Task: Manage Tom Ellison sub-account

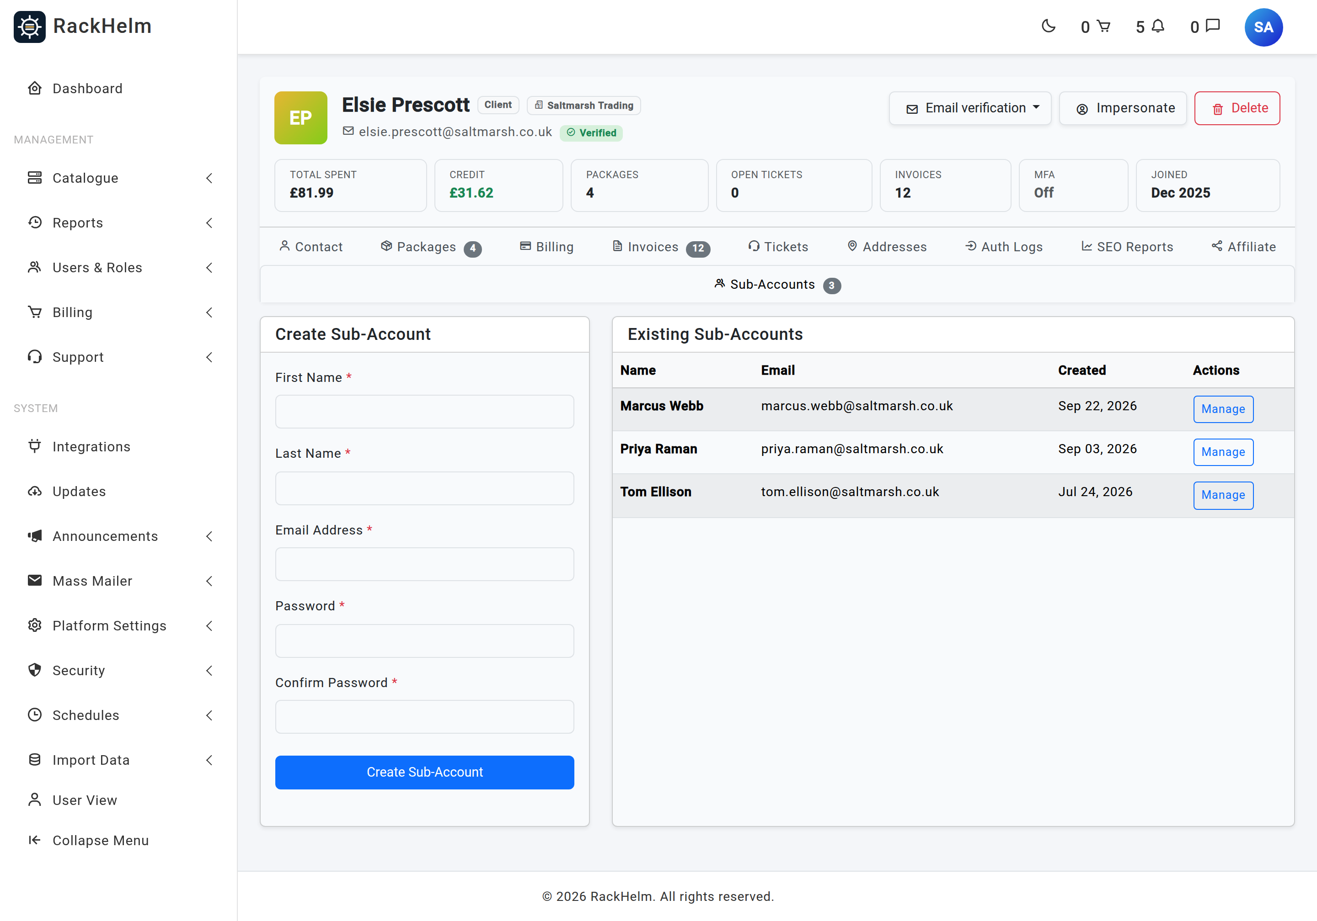Action: [x=1223, y=495]
